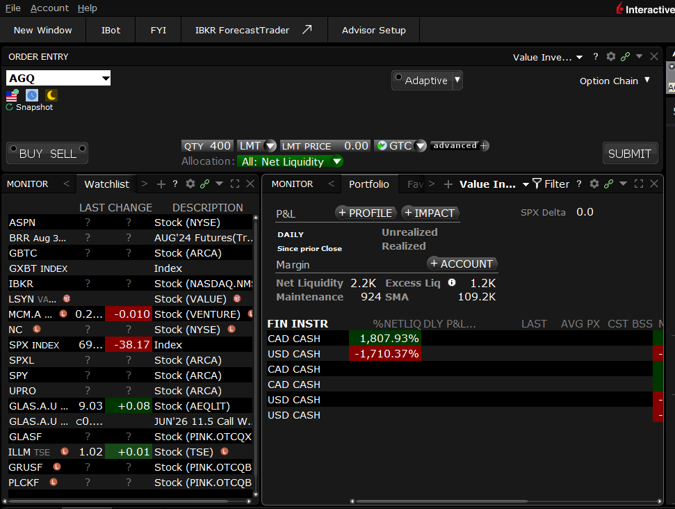
Task: Click the orange badge next to MCM.A
Action: 63,314
